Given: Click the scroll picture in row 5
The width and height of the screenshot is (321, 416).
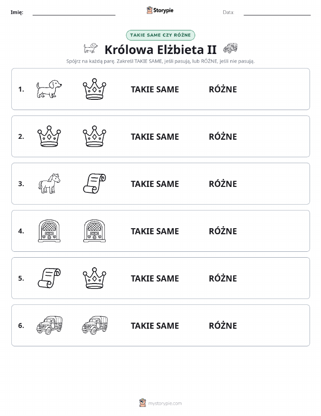Looking at the screenshot, I should pos(49,278).
